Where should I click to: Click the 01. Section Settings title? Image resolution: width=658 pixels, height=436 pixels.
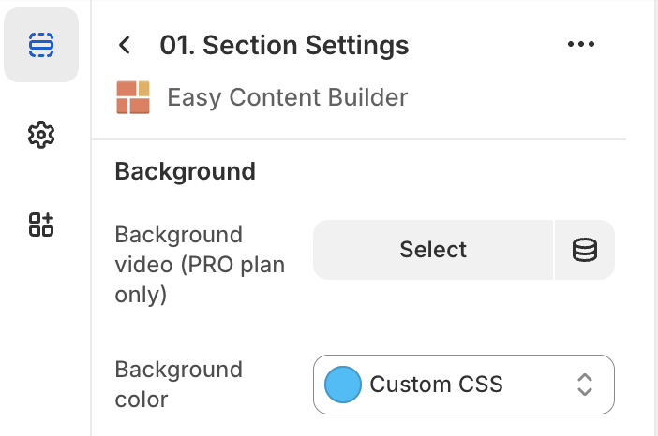(284, 45)
